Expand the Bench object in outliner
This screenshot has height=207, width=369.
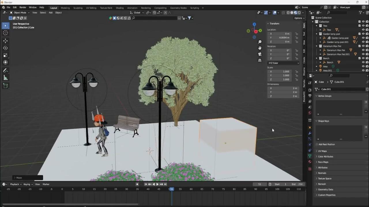[320, 62]
